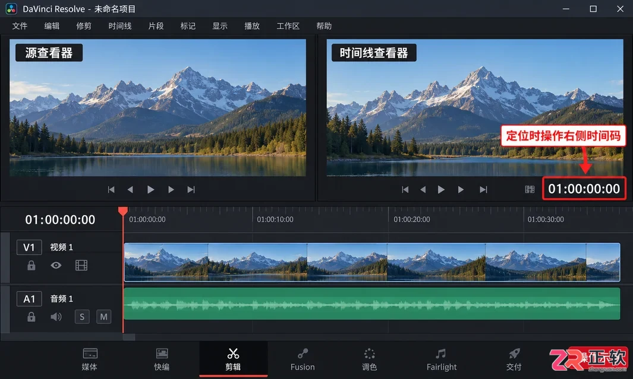Step forward in source viewer
The image size is (633, 379).
pos(171,189)
